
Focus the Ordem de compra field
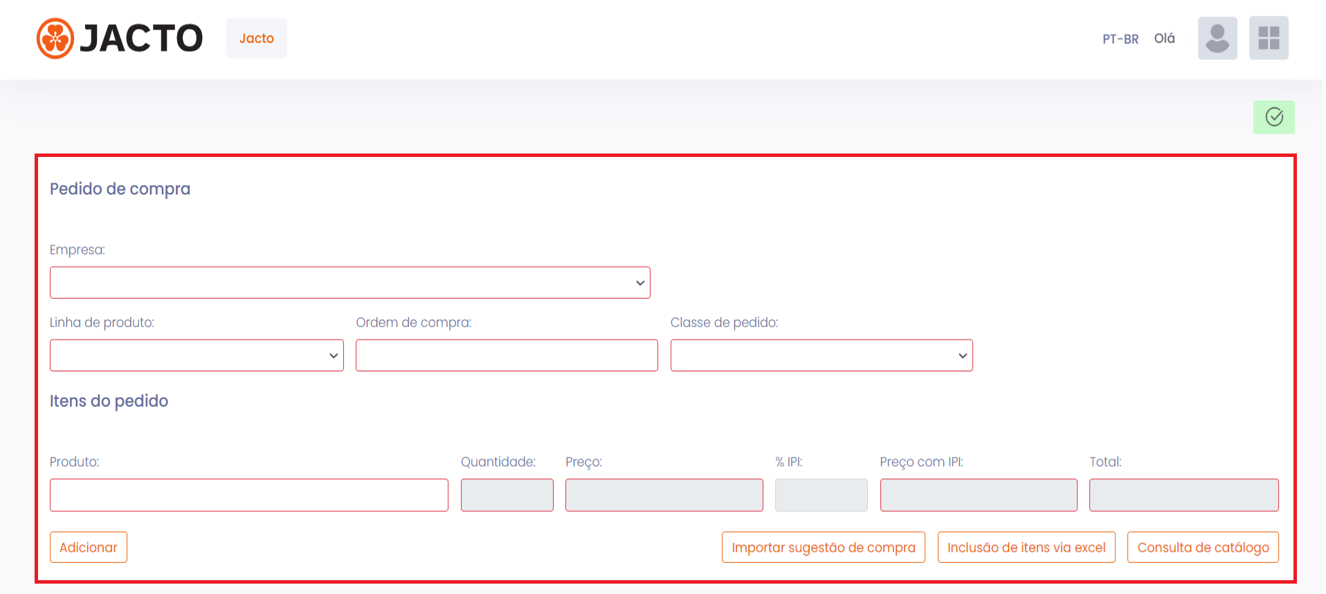507,355
